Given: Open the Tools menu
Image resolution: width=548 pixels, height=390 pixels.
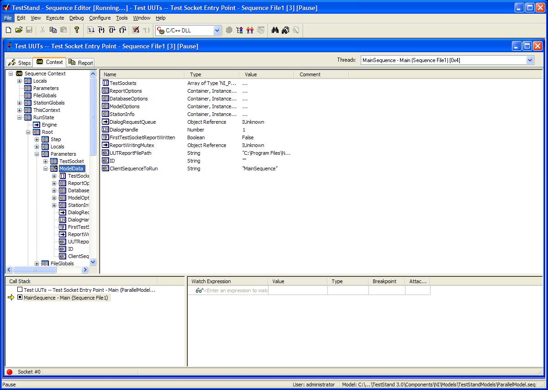Looking at the screenshot, I should coord(122,18).
